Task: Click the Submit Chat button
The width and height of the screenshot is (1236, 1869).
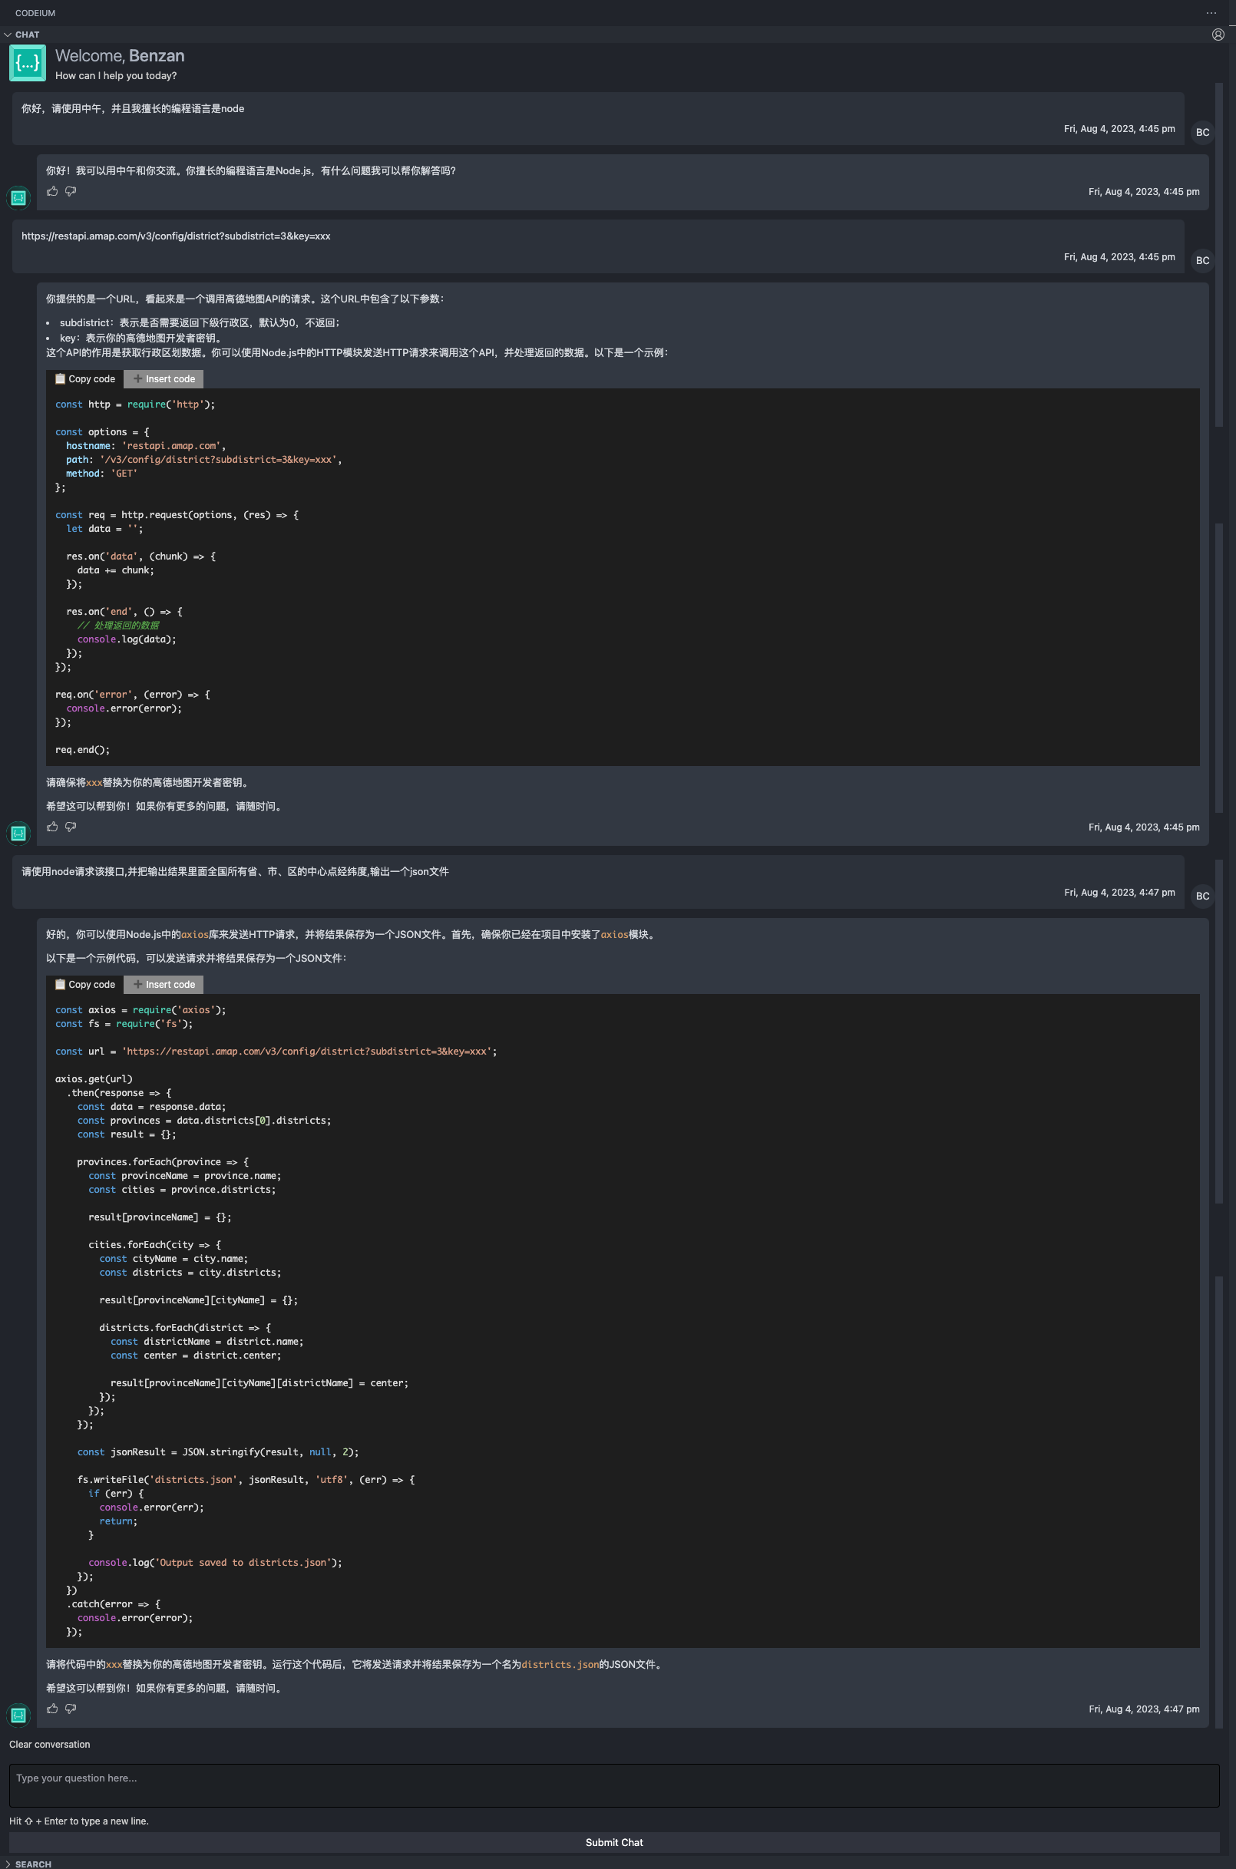Action: pos(614,1842)
